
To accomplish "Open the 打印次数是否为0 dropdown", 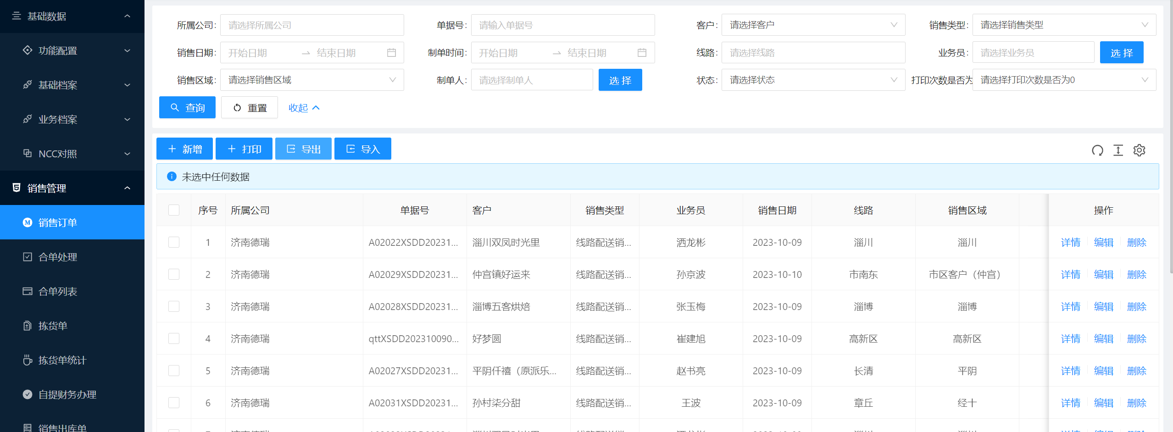I will [x=1064, y=80].
